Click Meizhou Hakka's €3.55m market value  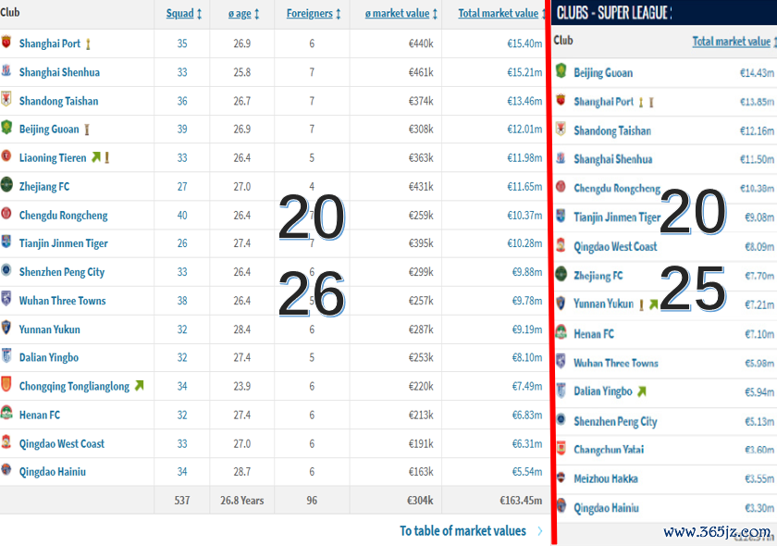(757, 479)
